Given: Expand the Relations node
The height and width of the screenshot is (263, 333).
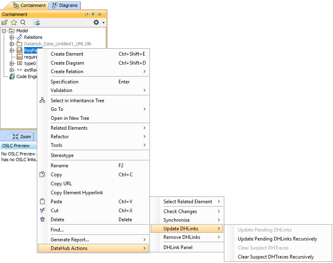Looking at the screenshot, I should pyautogui.click(x=11, y=37).
